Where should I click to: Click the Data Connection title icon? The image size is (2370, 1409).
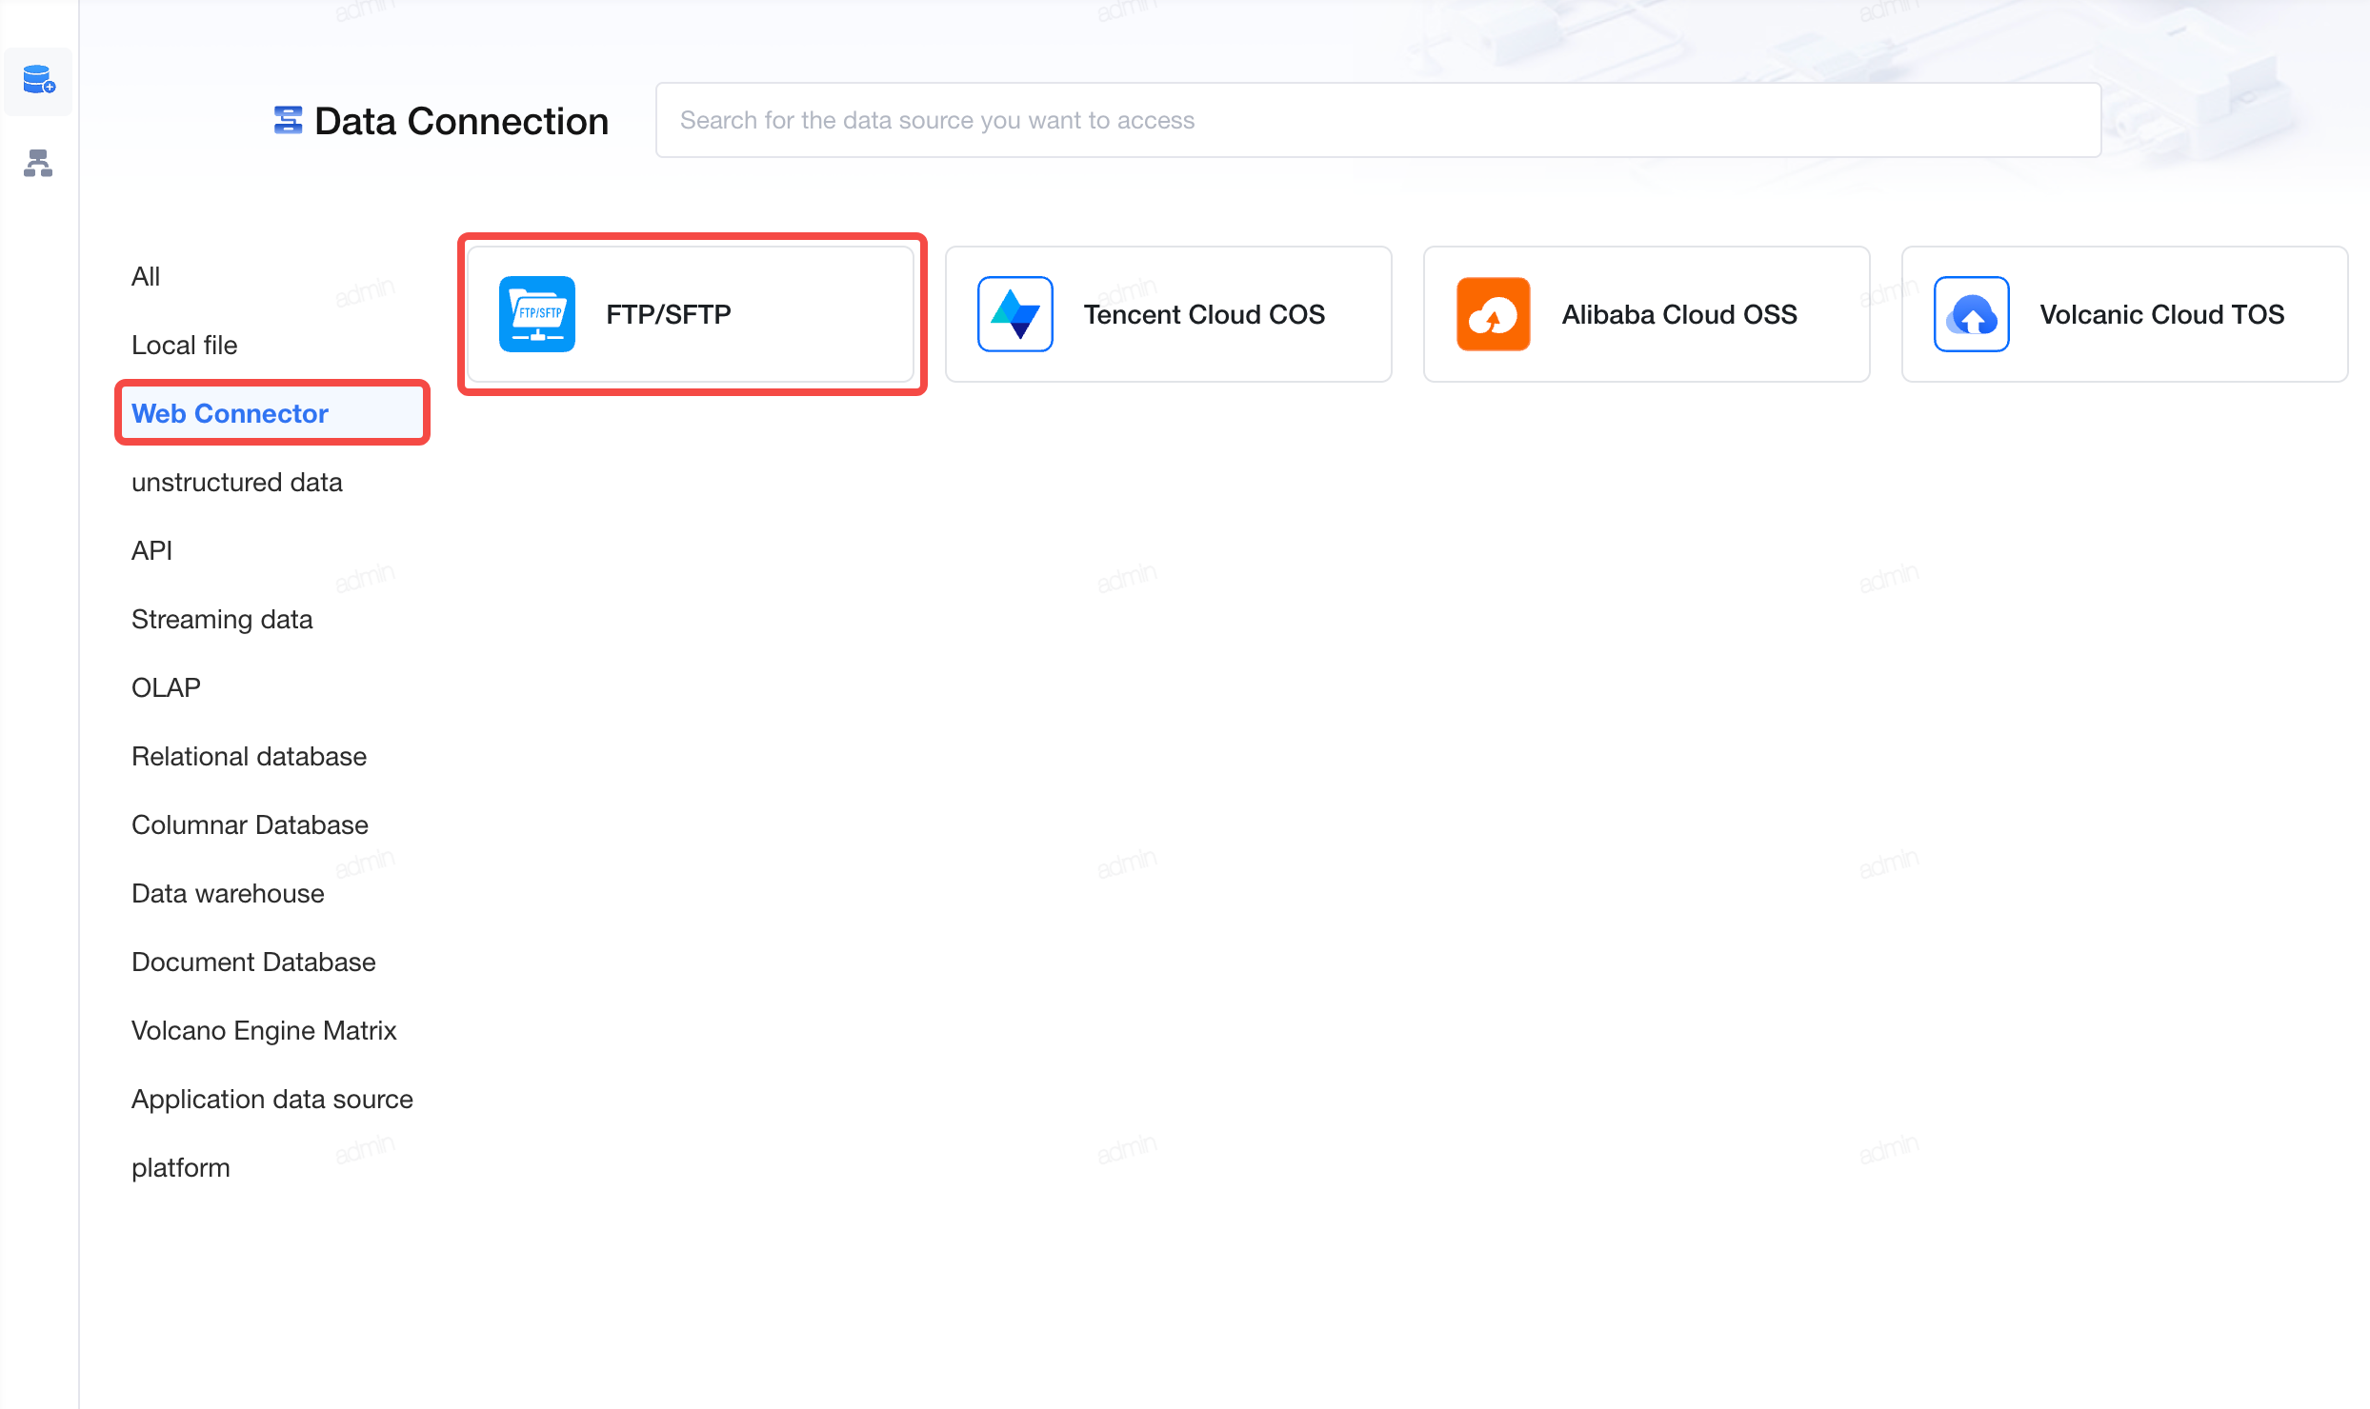289,121
